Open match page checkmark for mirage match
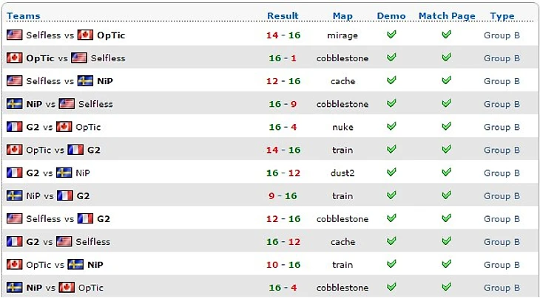This screenshot has width=540, height=298. tap(447, 35)
